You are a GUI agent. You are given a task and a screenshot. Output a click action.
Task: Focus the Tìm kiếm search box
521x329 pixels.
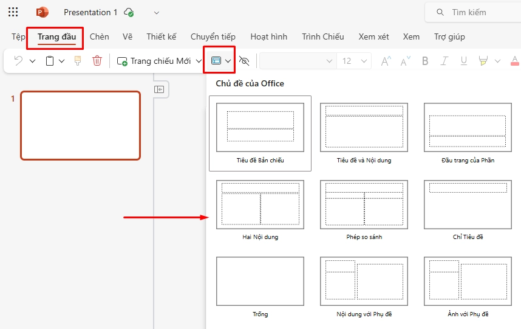coord(472,12)
